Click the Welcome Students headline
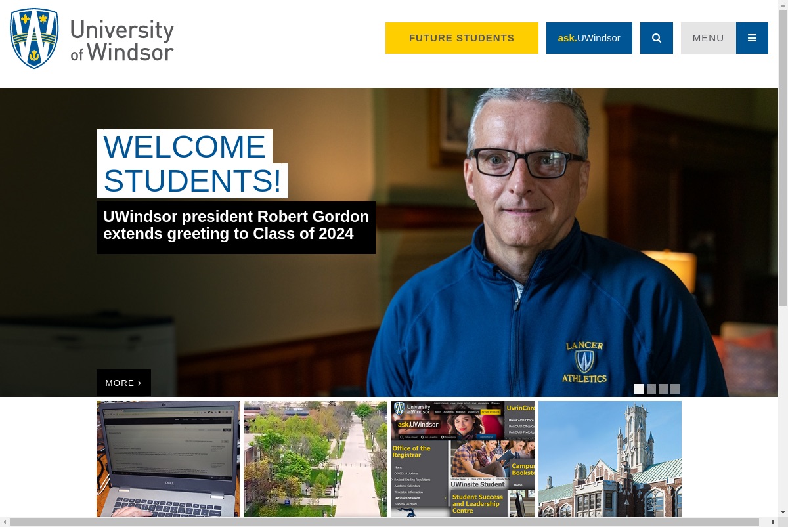This screenshot has height=527, width=788. click(192, 163)
